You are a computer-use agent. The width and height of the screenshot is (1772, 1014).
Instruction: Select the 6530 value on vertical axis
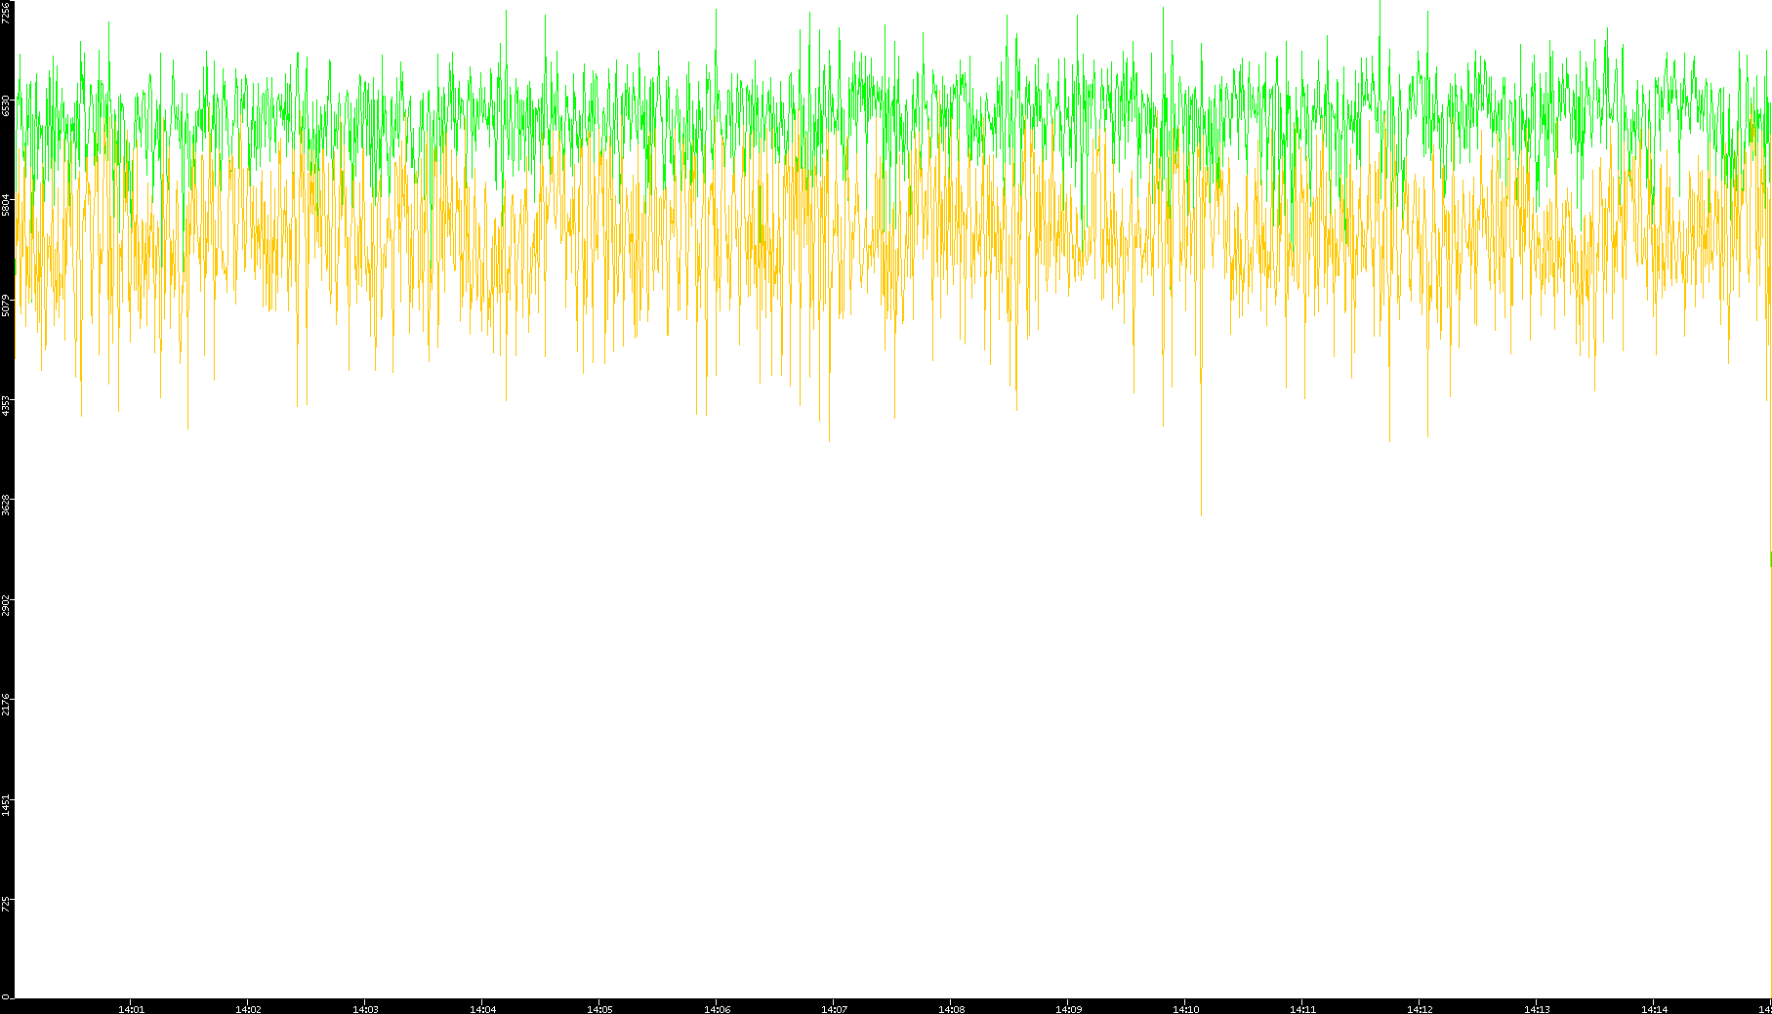pos(7,105)
